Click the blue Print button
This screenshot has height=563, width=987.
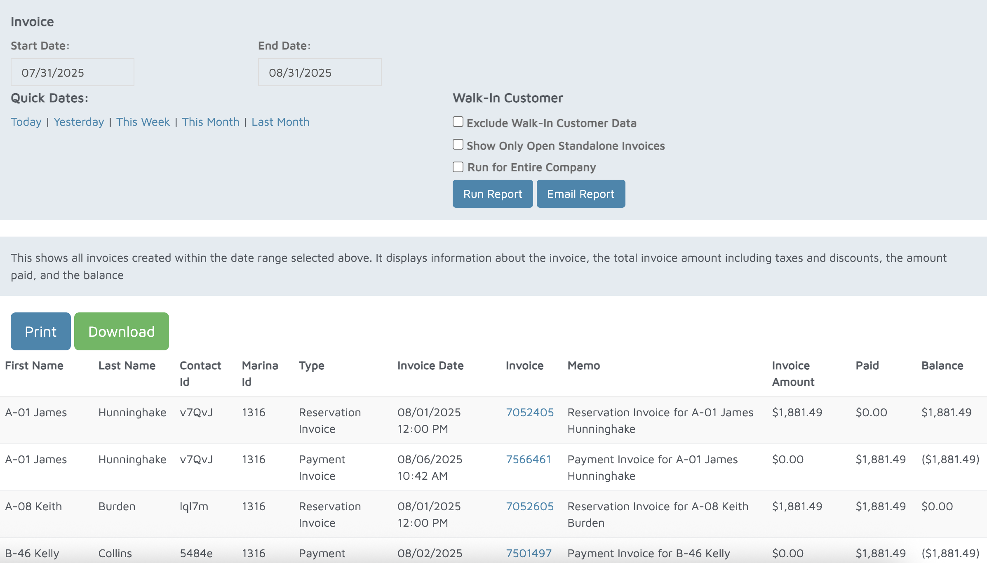click(x=40, y=331)
